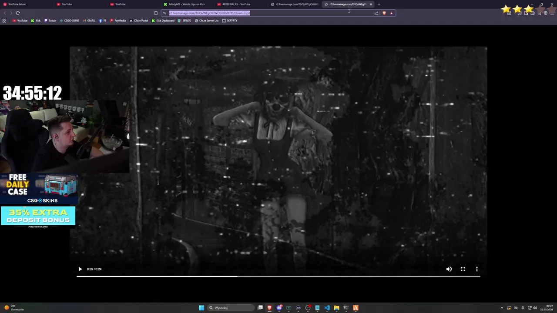Open Task View on the taskbar
Image resolution: width=557 pixels, height=313 pixels.
[x=260, y=308]
